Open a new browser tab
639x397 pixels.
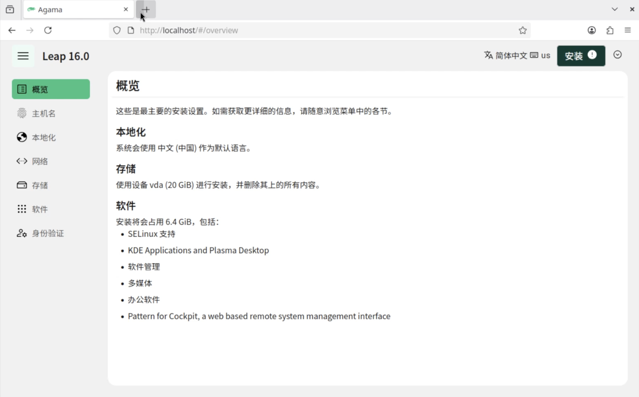click(x=146, y=10)
